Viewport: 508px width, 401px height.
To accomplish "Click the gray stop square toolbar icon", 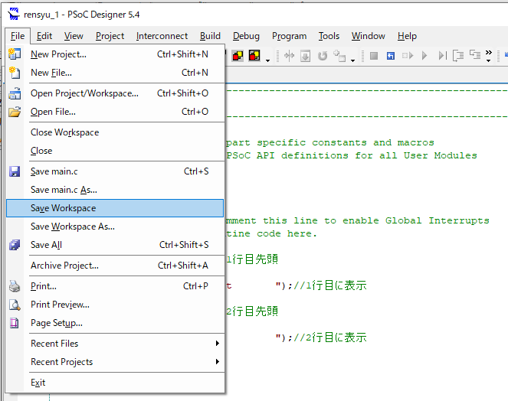I will pos(374,56).
